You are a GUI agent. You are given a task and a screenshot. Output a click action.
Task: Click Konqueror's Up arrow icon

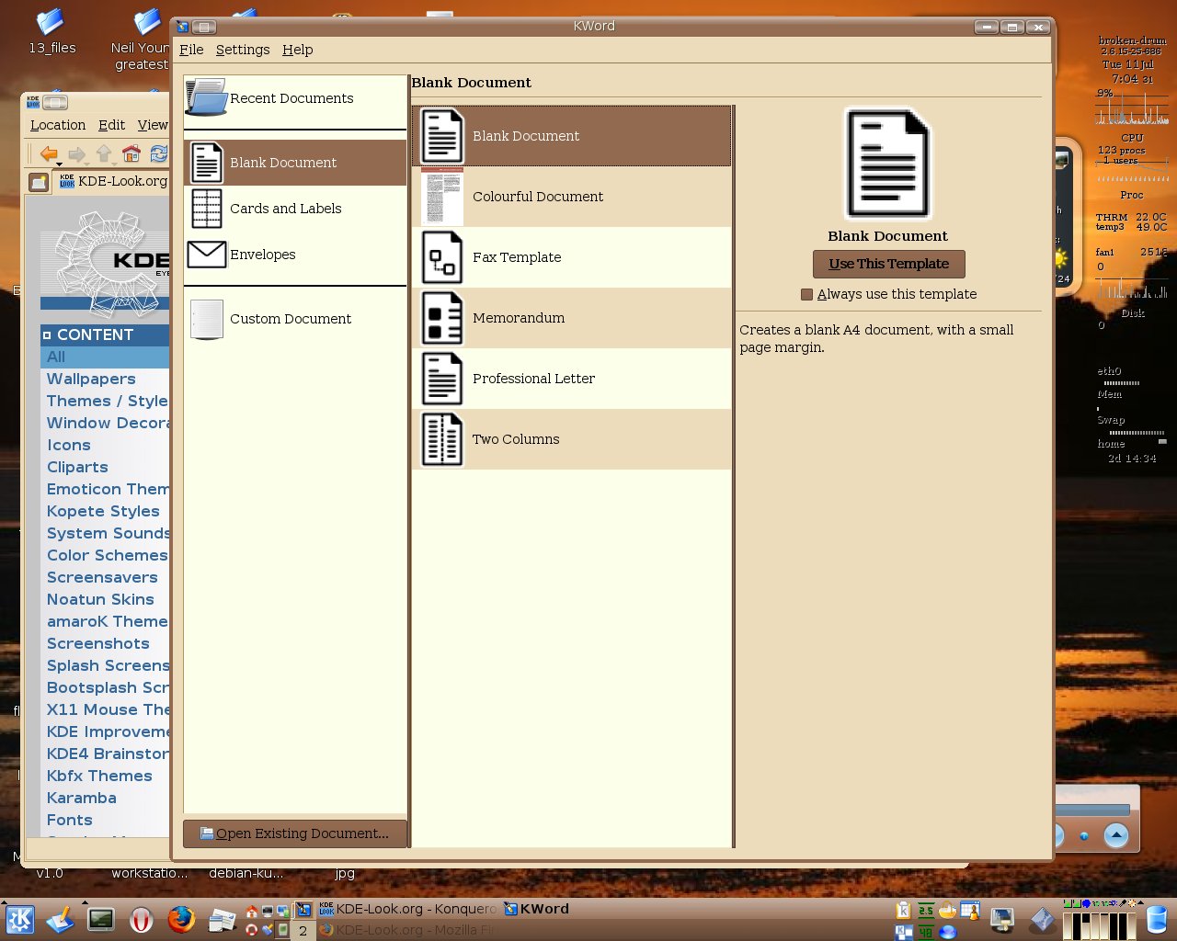click(x=104, y=154)
